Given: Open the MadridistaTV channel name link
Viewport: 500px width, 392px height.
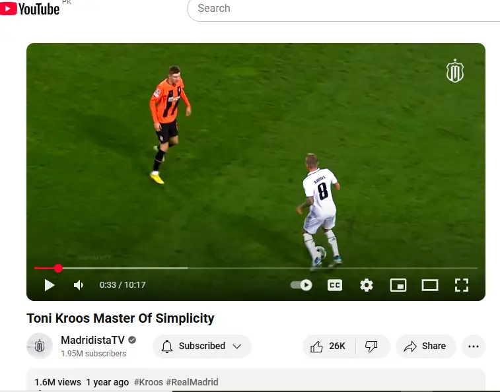Looking at the screenshot, I should [x=92, y=340].
